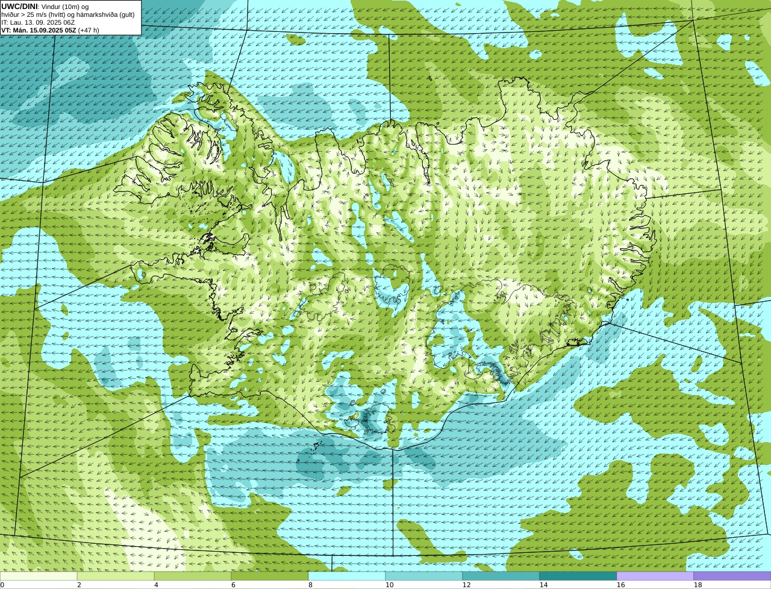Click the color scale tick label '14'
771x589 pixels.
[x=543, y=585]
